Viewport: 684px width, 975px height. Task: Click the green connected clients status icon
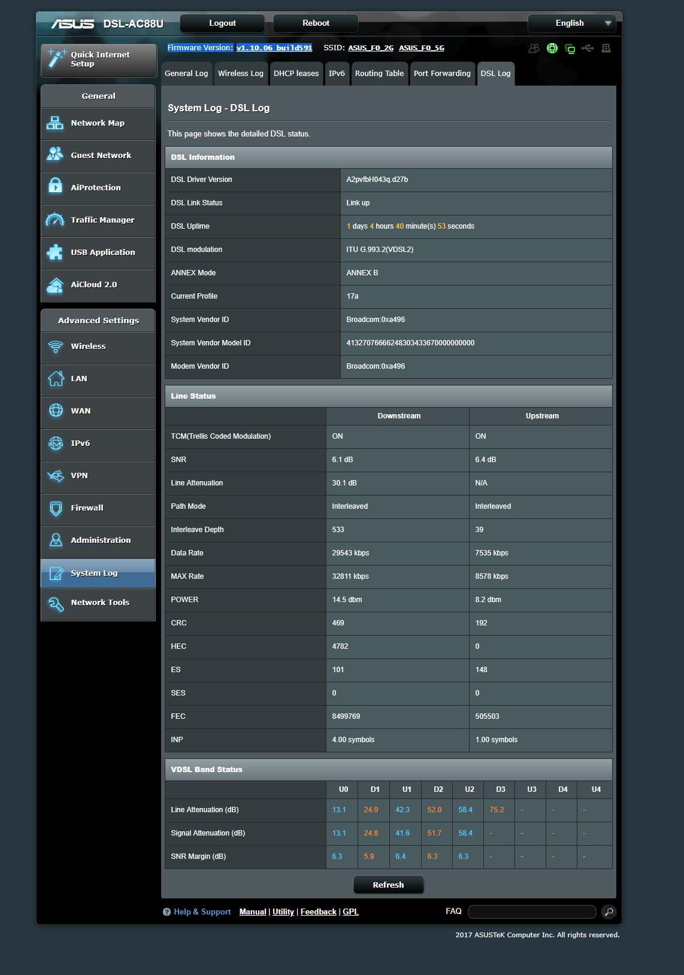point(570,48)
